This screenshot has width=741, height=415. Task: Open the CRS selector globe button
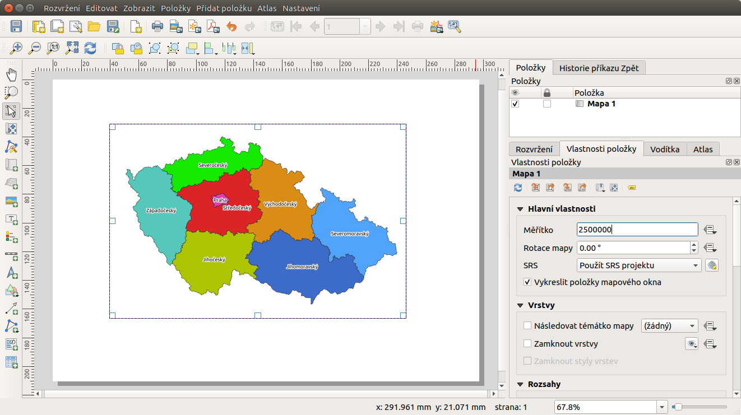[x=712, y=265]
